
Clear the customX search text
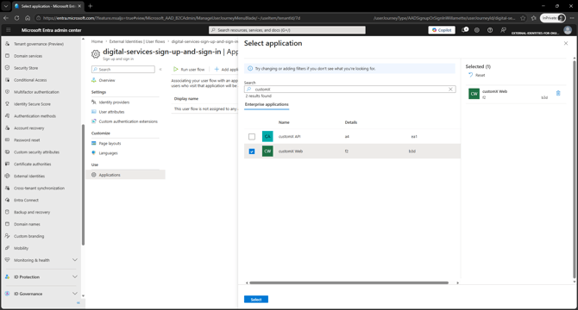click(x=450, y=90)
